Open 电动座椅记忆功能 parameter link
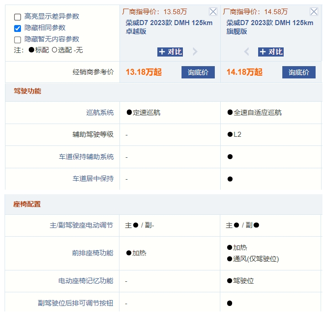327x316 pixels. pos(86,281)
